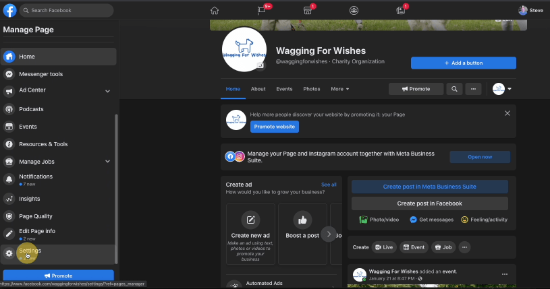Click the Edit Page info pencil icon
The height and width of the screenshot is (289, 550).
(x=9, y=234)
